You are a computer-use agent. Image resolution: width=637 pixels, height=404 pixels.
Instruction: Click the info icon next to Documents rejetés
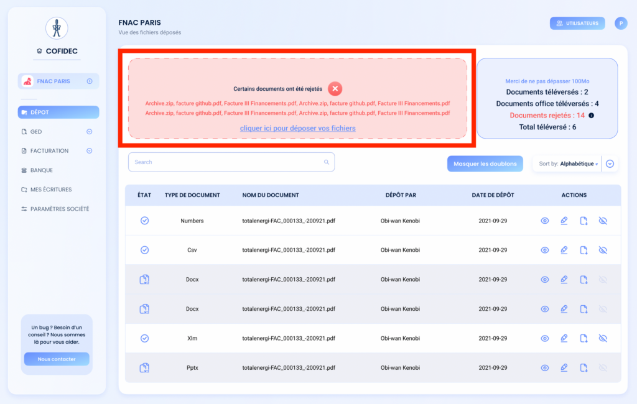tap(592, 116)
